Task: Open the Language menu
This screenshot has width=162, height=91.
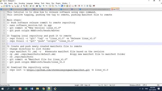Action: (29, 3)
